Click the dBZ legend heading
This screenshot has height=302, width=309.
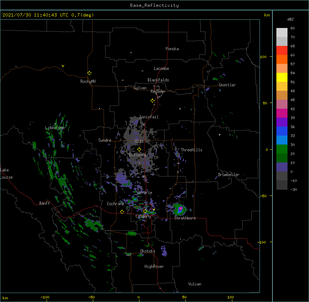tap(290, 19)
